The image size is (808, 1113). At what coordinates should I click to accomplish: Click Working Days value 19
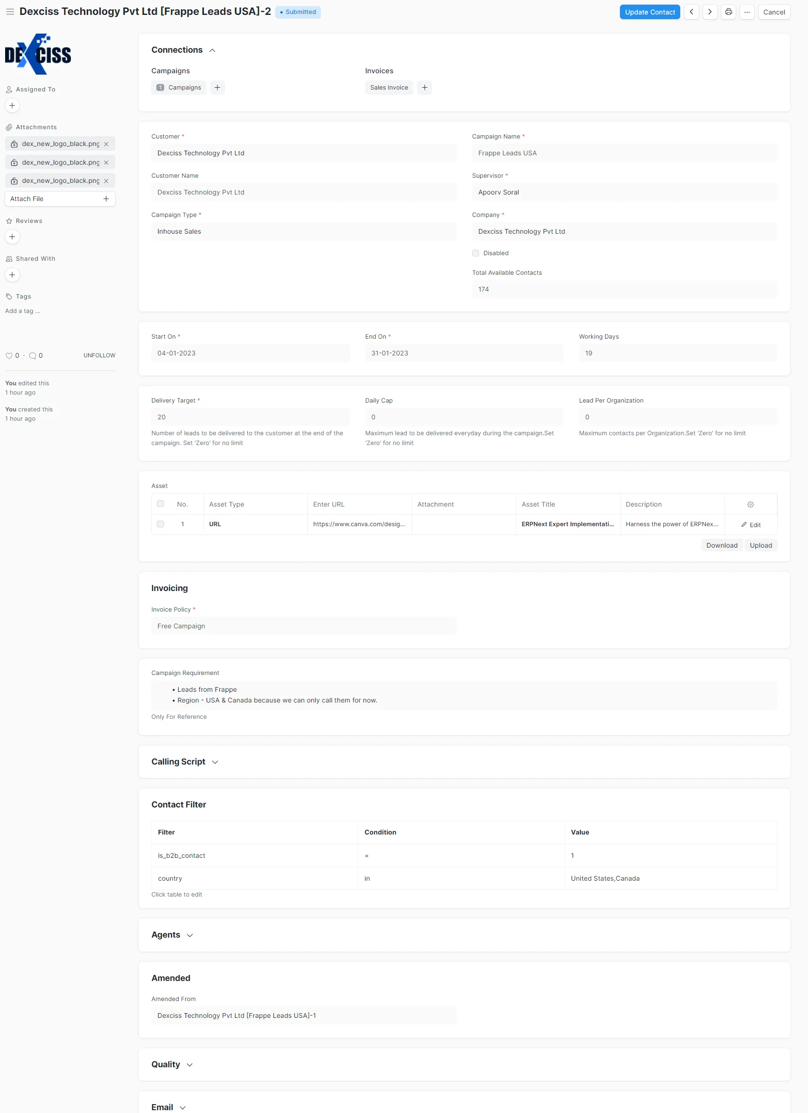(x=677, y=353)
